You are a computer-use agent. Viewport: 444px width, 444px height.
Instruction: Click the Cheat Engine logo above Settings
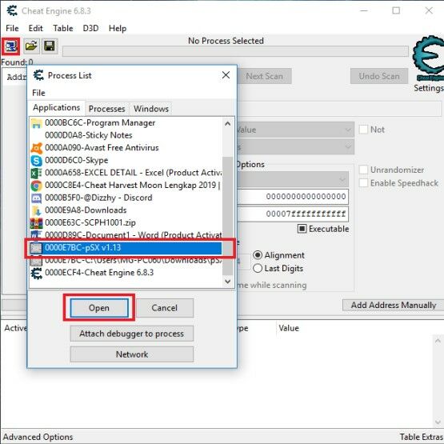[x=429, y=58]
